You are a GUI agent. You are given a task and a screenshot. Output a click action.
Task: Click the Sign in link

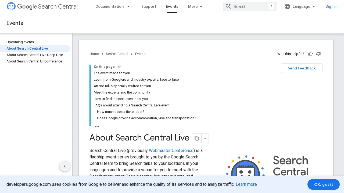tap(331, 6)
